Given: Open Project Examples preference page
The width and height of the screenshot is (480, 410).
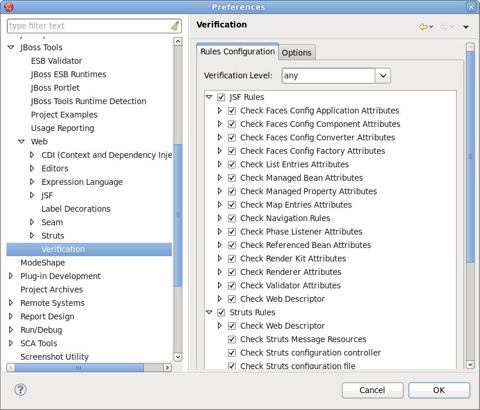Looking at the screenshot, I should pyautogui.click(x=64, y=115).
